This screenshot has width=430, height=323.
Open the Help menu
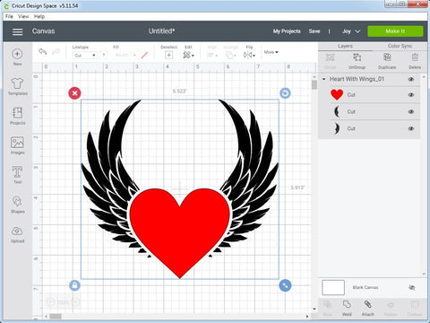click(x=39, y=16)
